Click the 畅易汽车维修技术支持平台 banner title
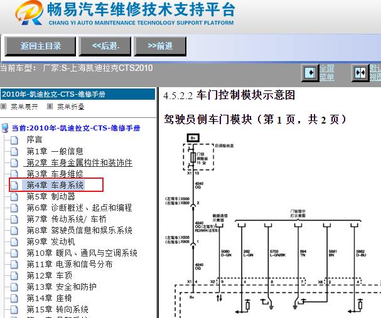381x318 pixels. [x=141, y=9]
